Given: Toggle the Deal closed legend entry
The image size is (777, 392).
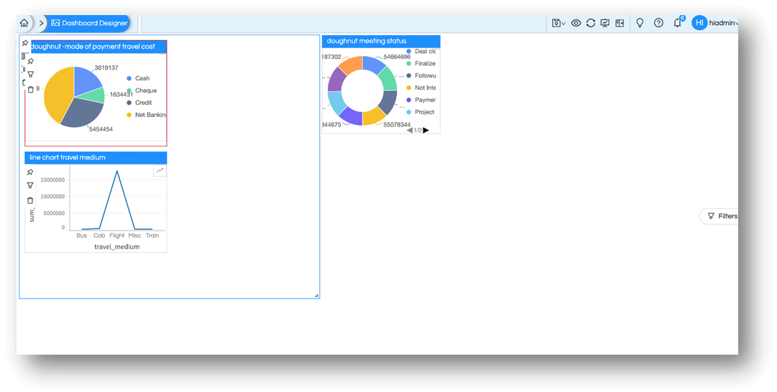Looking at the screenshot, I should tap(420, 52).
